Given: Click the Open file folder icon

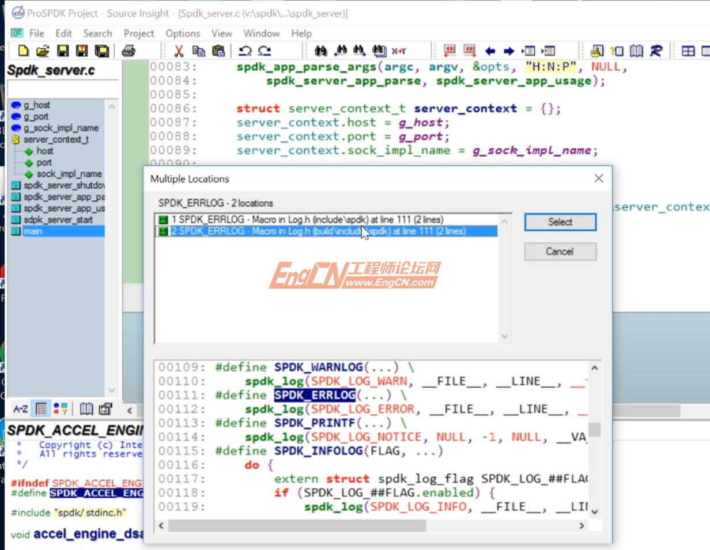Looking at the screenshot, I should (x=43, y=51).
